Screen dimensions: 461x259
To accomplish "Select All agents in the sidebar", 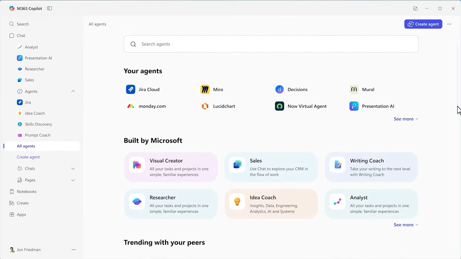I will (x=42, y=146).
